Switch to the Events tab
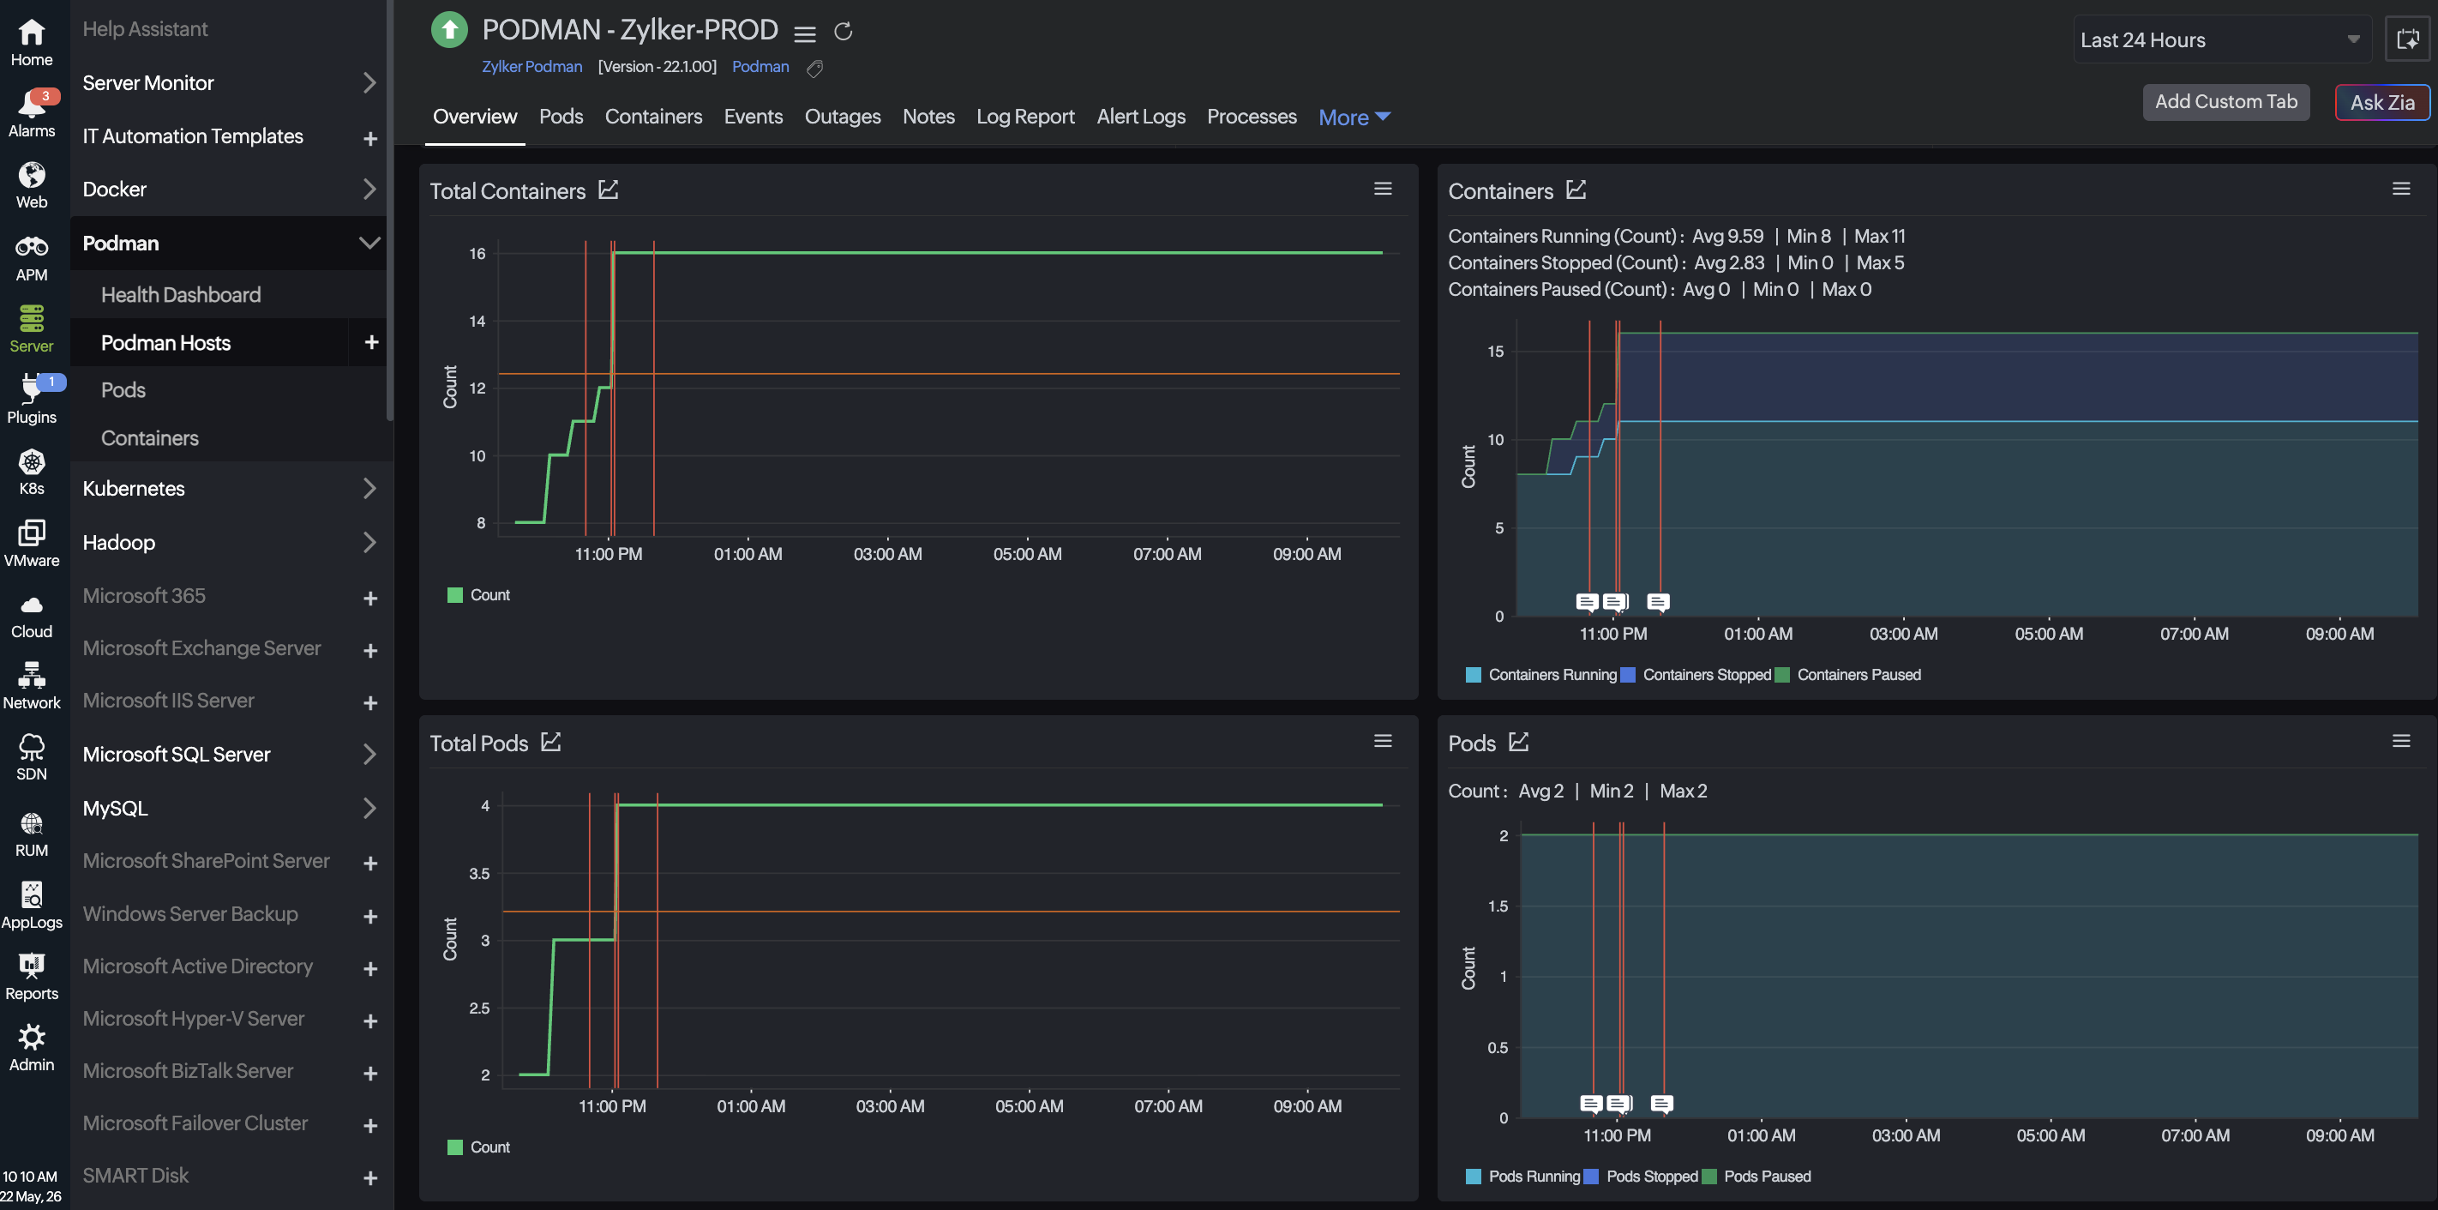The width and height of the screenshot is (2438, 1210). click(754, 117)
